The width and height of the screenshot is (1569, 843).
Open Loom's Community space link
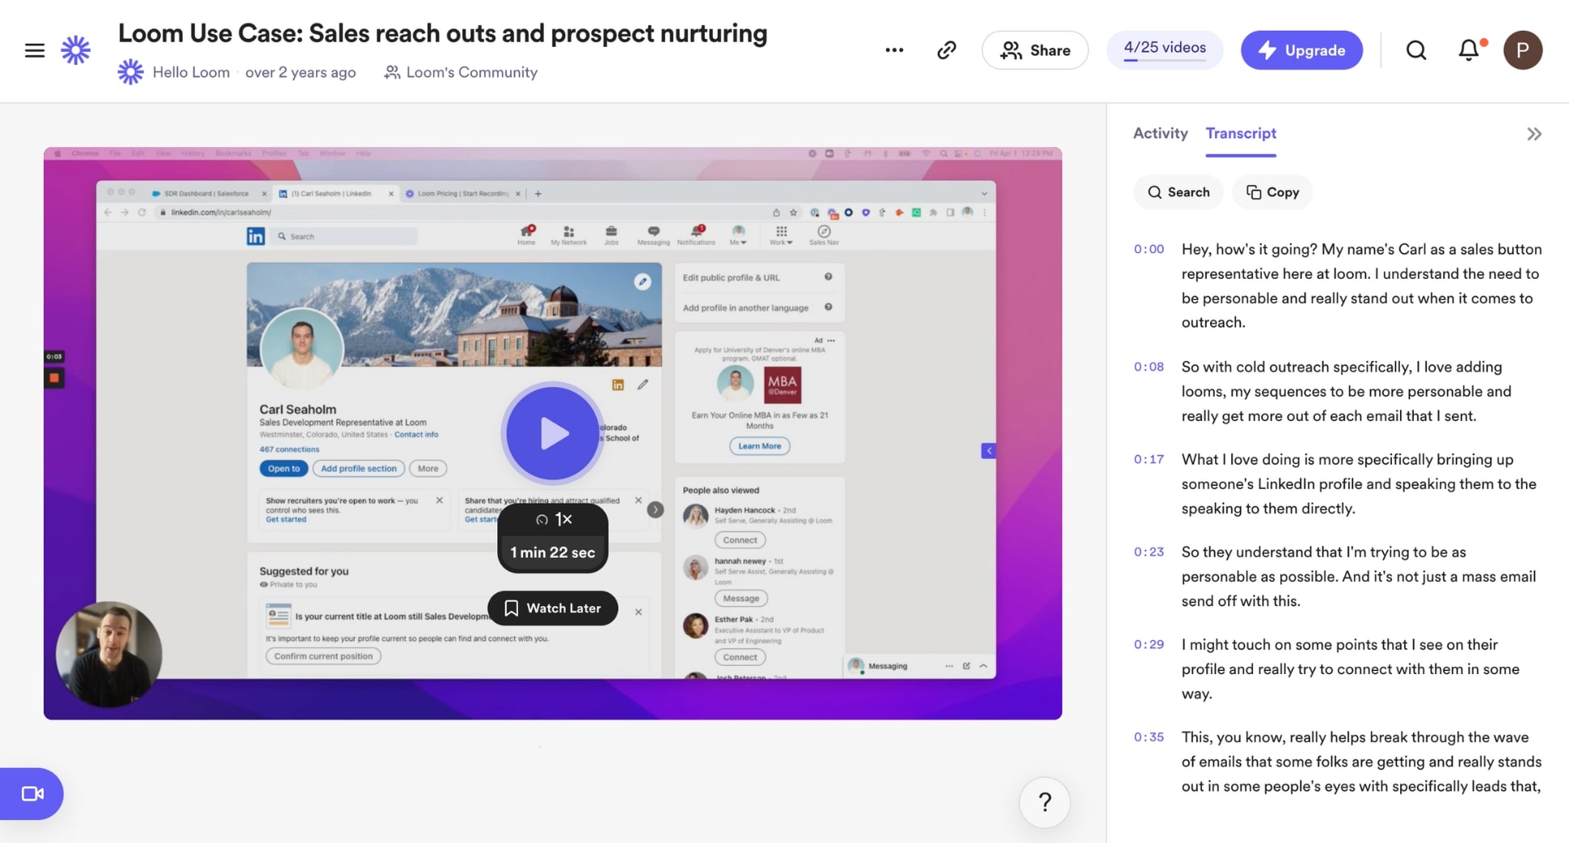461,72
